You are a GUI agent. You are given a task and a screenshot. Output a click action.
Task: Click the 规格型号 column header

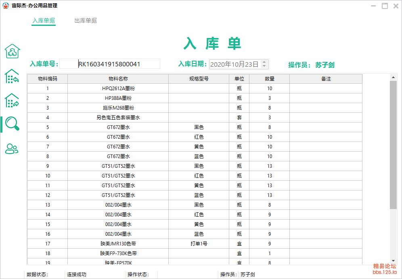[x=199, y=79]
